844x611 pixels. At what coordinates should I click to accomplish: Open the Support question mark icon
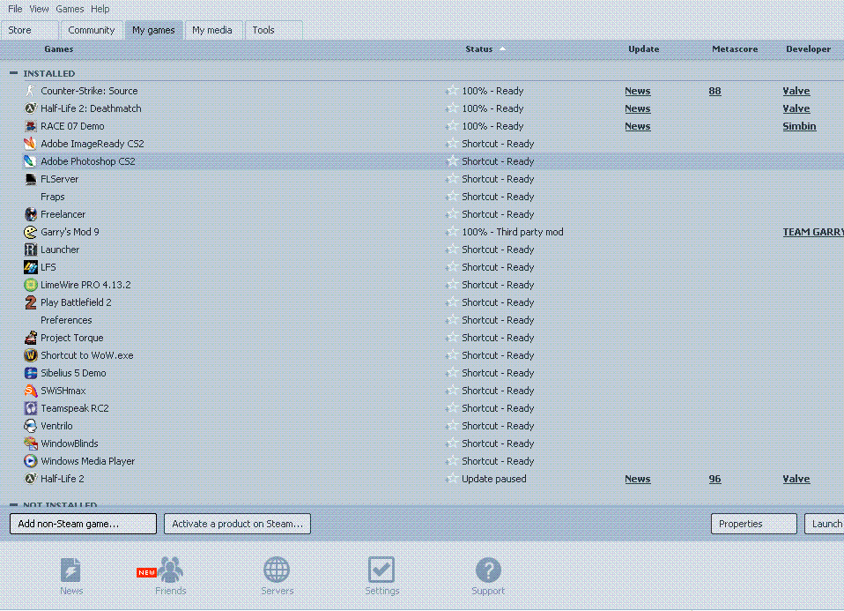(x=488, y=570)
